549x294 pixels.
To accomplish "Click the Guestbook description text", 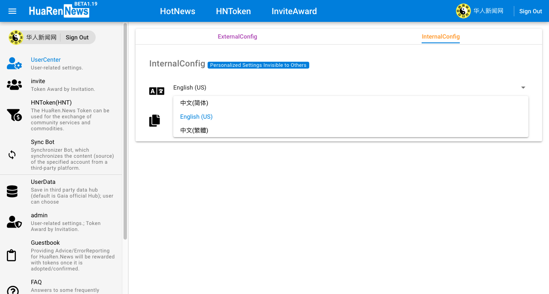I will 73,260.
